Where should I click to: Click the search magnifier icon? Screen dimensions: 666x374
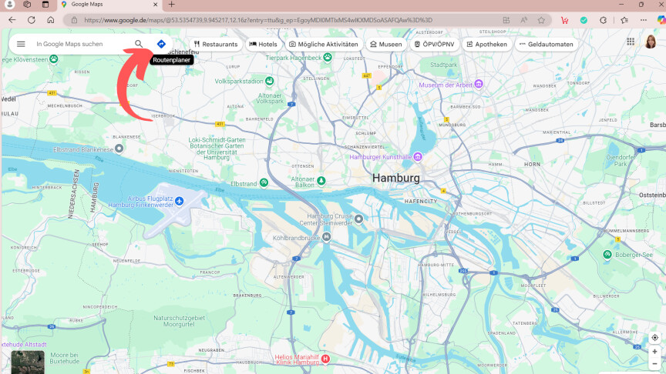(139, 44)
